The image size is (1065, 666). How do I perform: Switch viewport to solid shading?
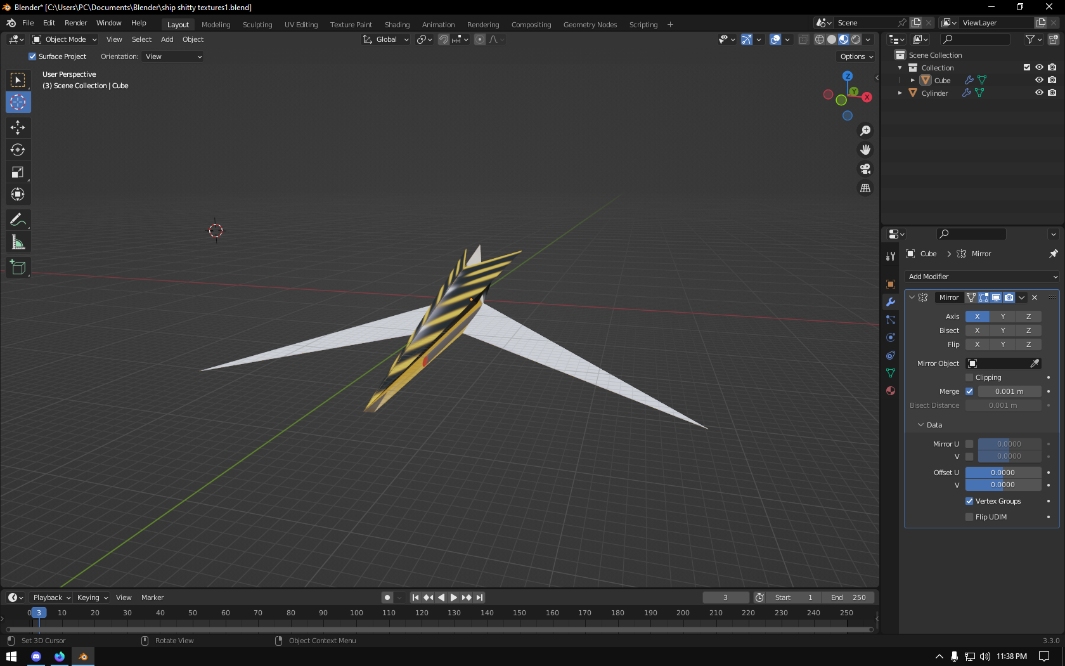[x=832, y=39]
